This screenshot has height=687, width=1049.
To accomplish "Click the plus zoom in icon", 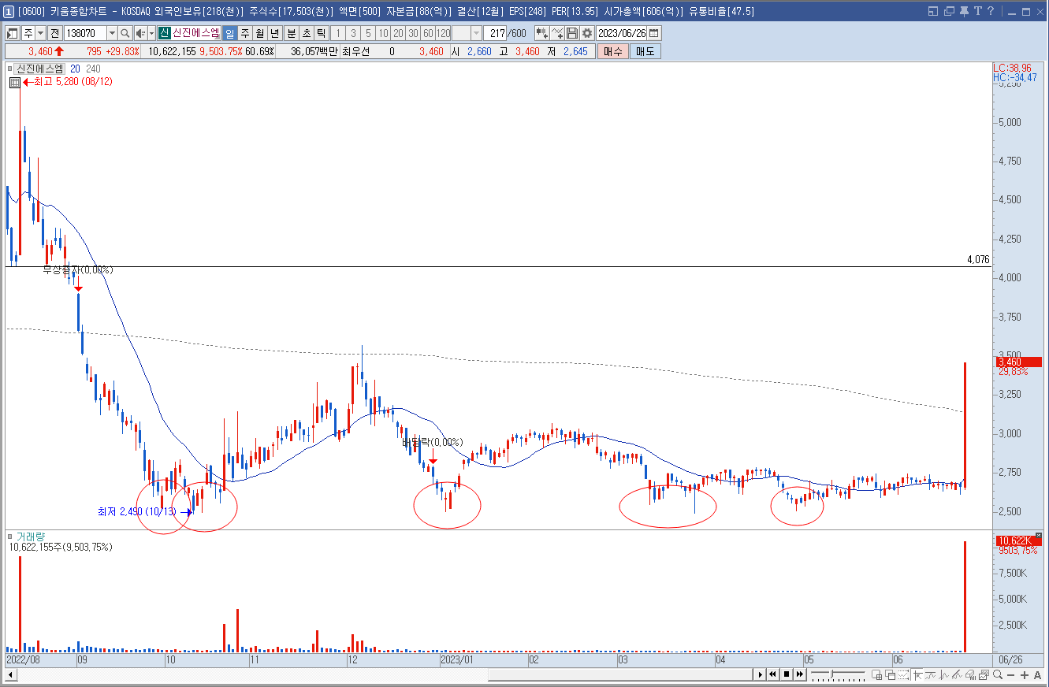I will coord(1024,675).
